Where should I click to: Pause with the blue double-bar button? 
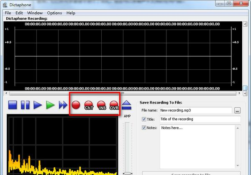[25, 105]
